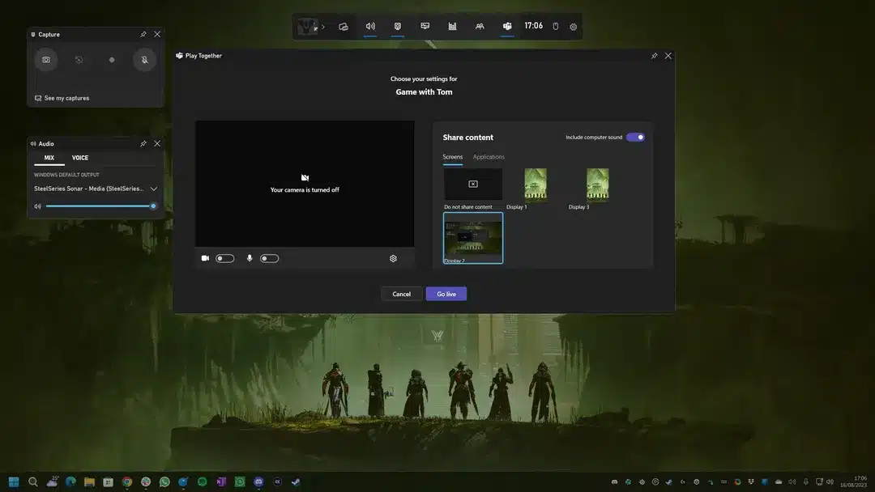Click the Go live button
The height and width of the screenshot is (492, 875).
point(446,294)
